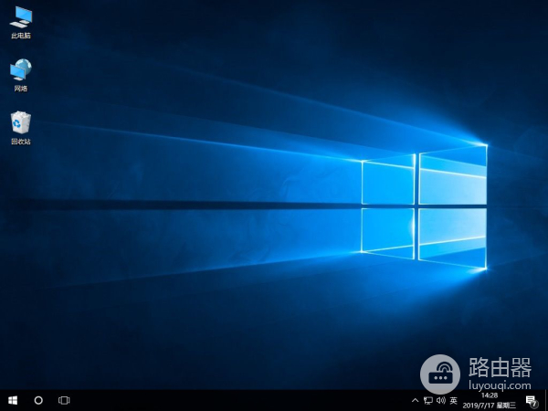
Task: Show hidden system tray icons
Action: tap(416, 400)
